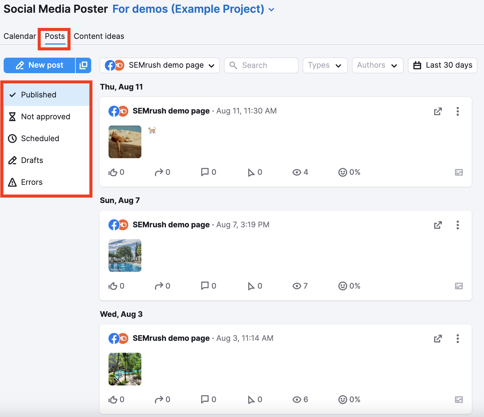Click the cat thumbnail in Aug 11 post
This screenshot has height=417, width=484.
click(x=125, y=142)
